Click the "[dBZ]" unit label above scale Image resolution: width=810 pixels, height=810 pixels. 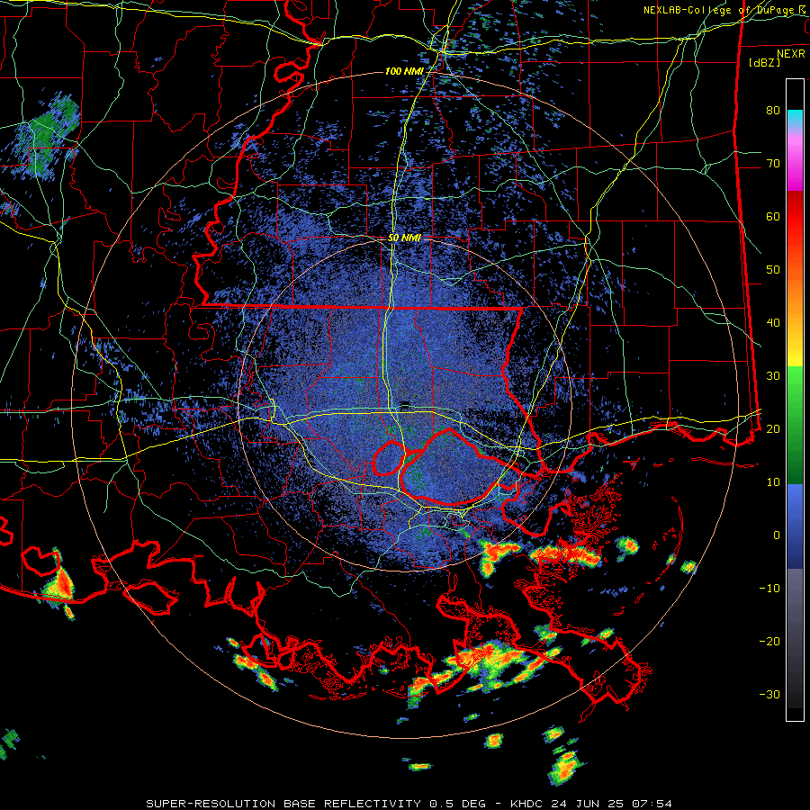(764, 62)
